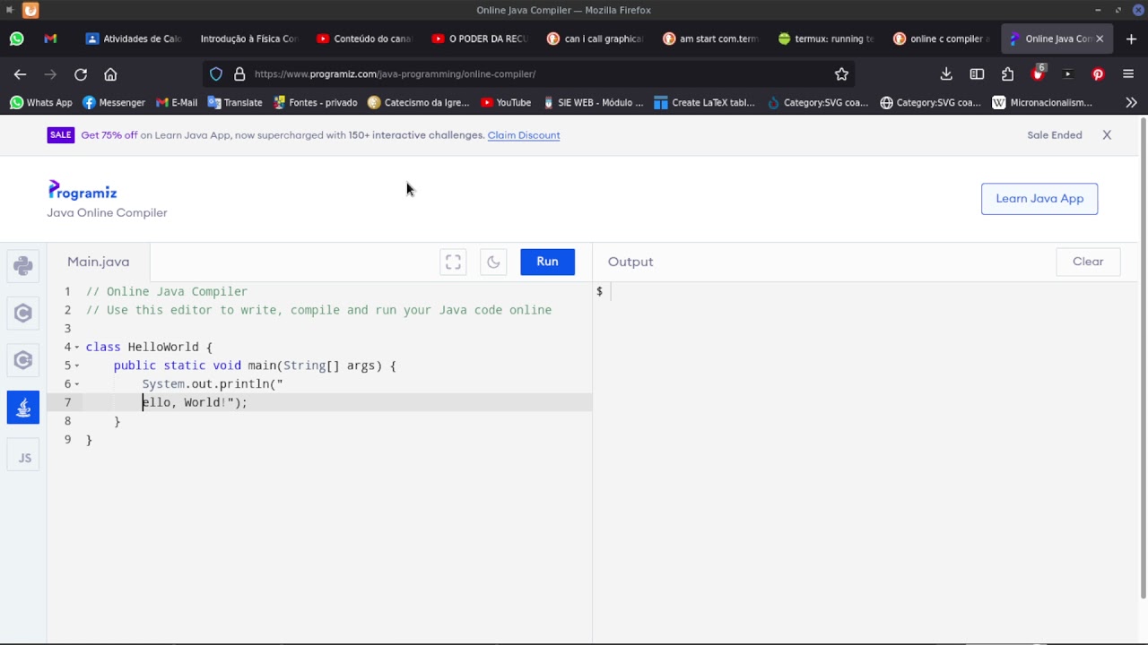
Task: Open E-Mail bookmark
Action: [176, 102]
